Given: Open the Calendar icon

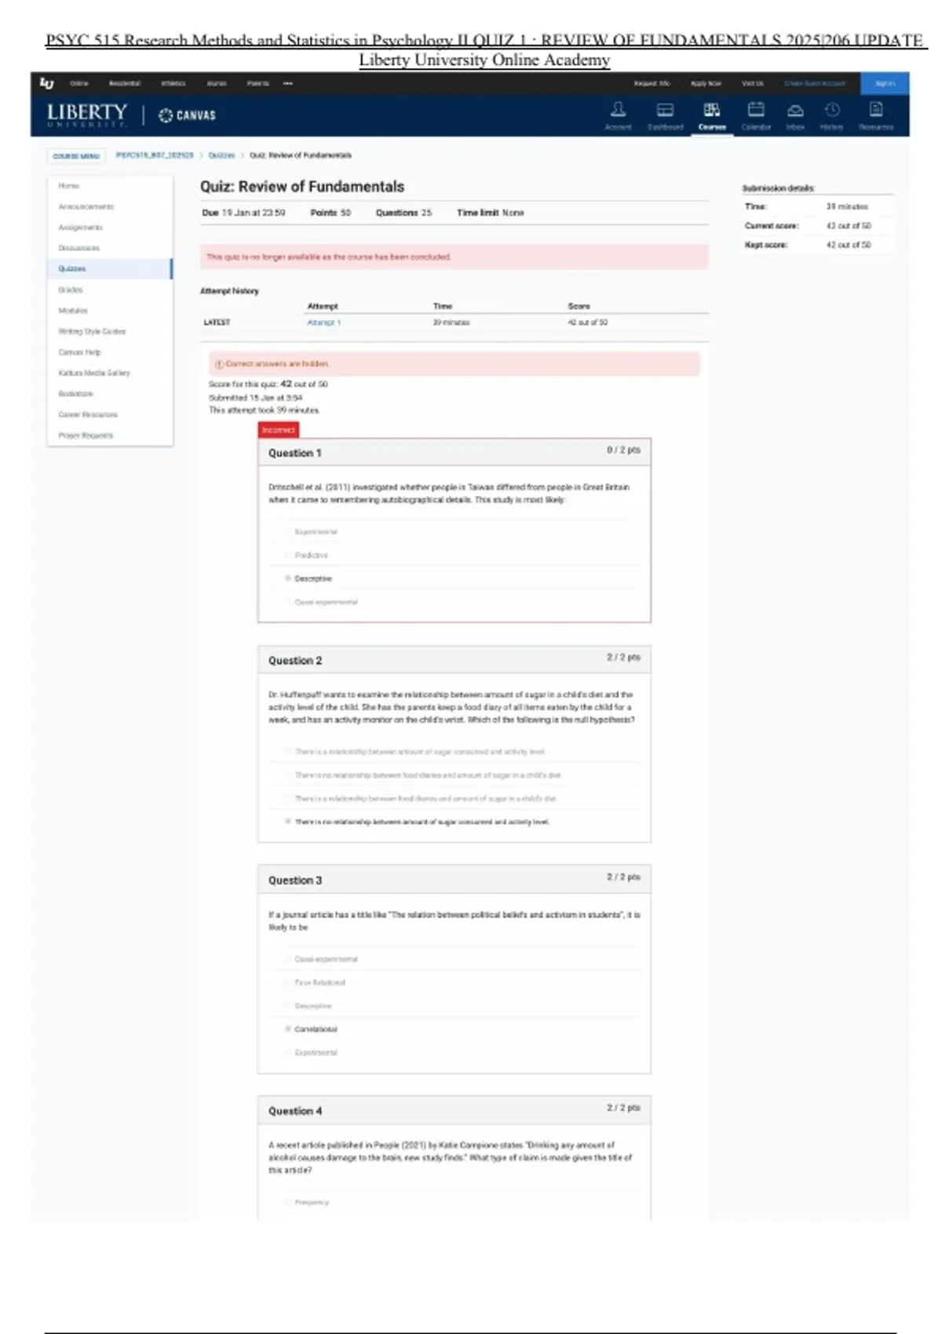Looking at the screenshot, I should (x=756, y=110).
